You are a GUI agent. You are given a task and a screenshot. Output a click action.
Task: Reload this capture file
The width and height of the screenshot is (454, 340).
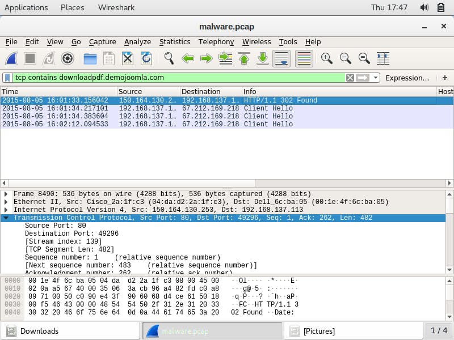coord(146,59)
